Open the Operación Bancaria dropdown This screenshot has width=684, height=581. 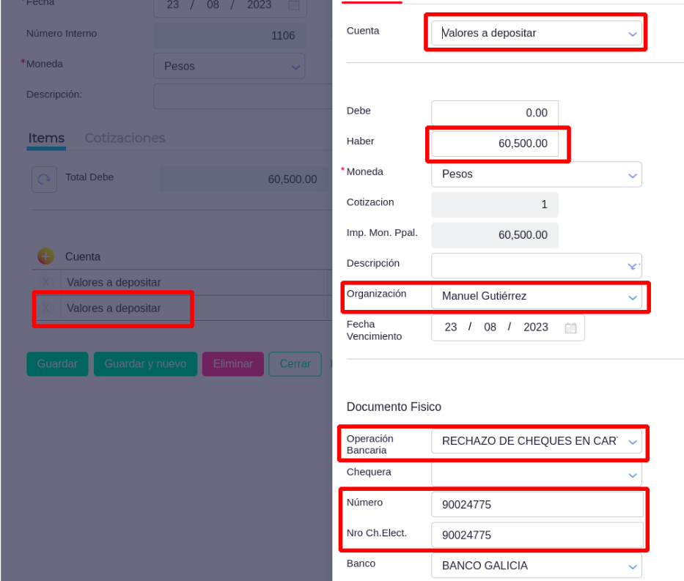(536, 441)
